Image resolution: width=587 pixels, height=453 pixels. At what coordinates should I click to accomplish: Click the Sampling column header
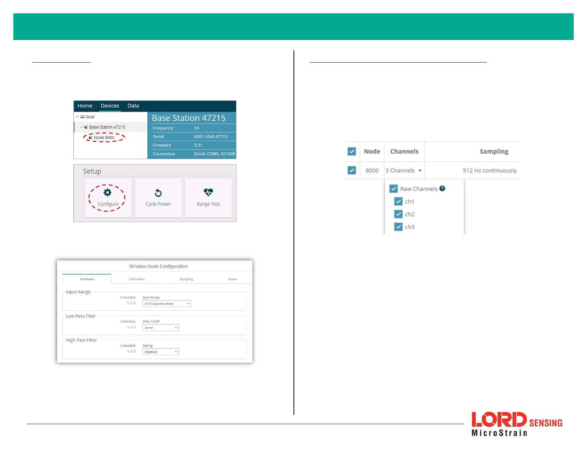pyautogui.click(x=494, y=151)
